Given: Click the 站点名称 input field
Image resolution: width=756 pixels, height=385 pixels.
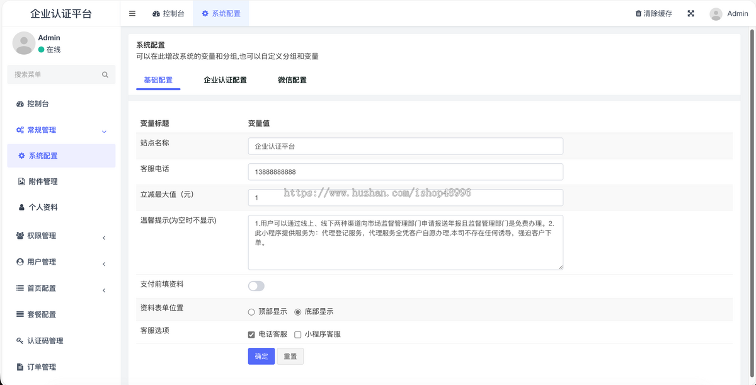Looking at the screenshot, I should 405,146.
